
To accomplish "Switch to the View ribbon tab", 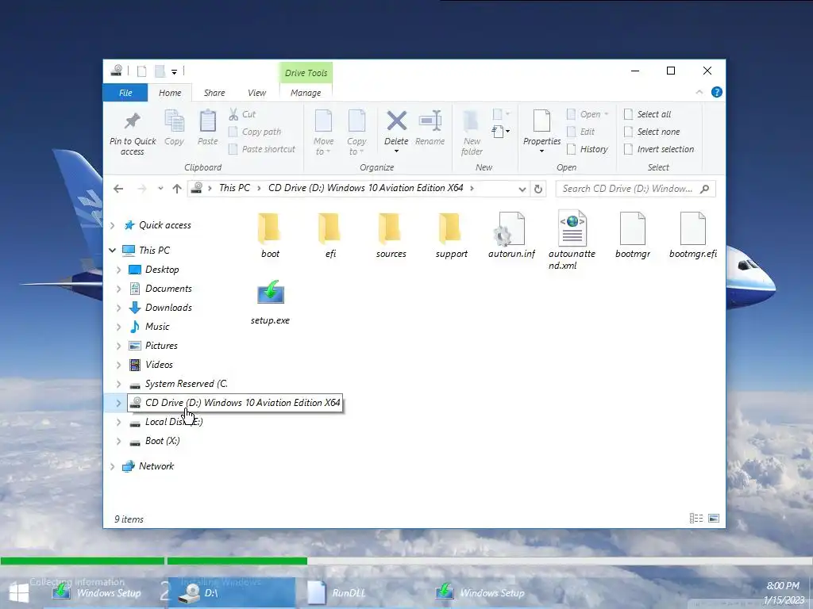I will (256, 93).
